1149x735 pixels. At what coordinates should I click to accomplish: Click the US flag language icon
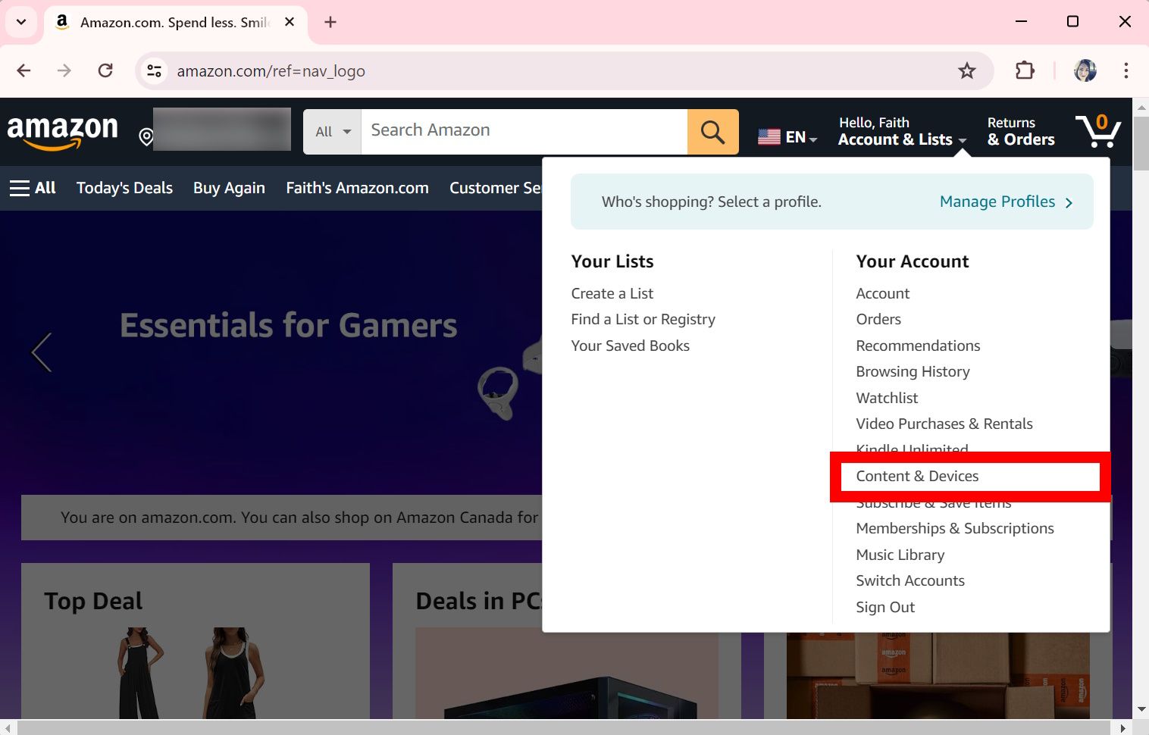click(769, 136)
